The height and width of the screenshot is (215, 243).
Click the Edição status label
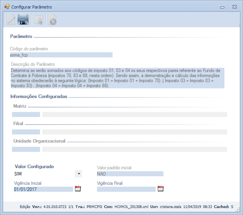25,207
